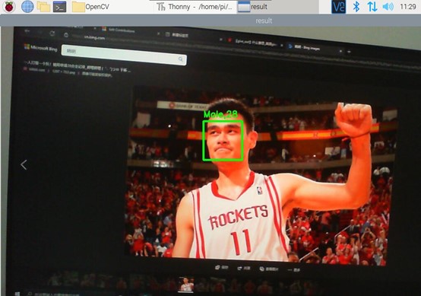
Task: Launch the Terminal from the panel
Action: click(x=59, y=7)
